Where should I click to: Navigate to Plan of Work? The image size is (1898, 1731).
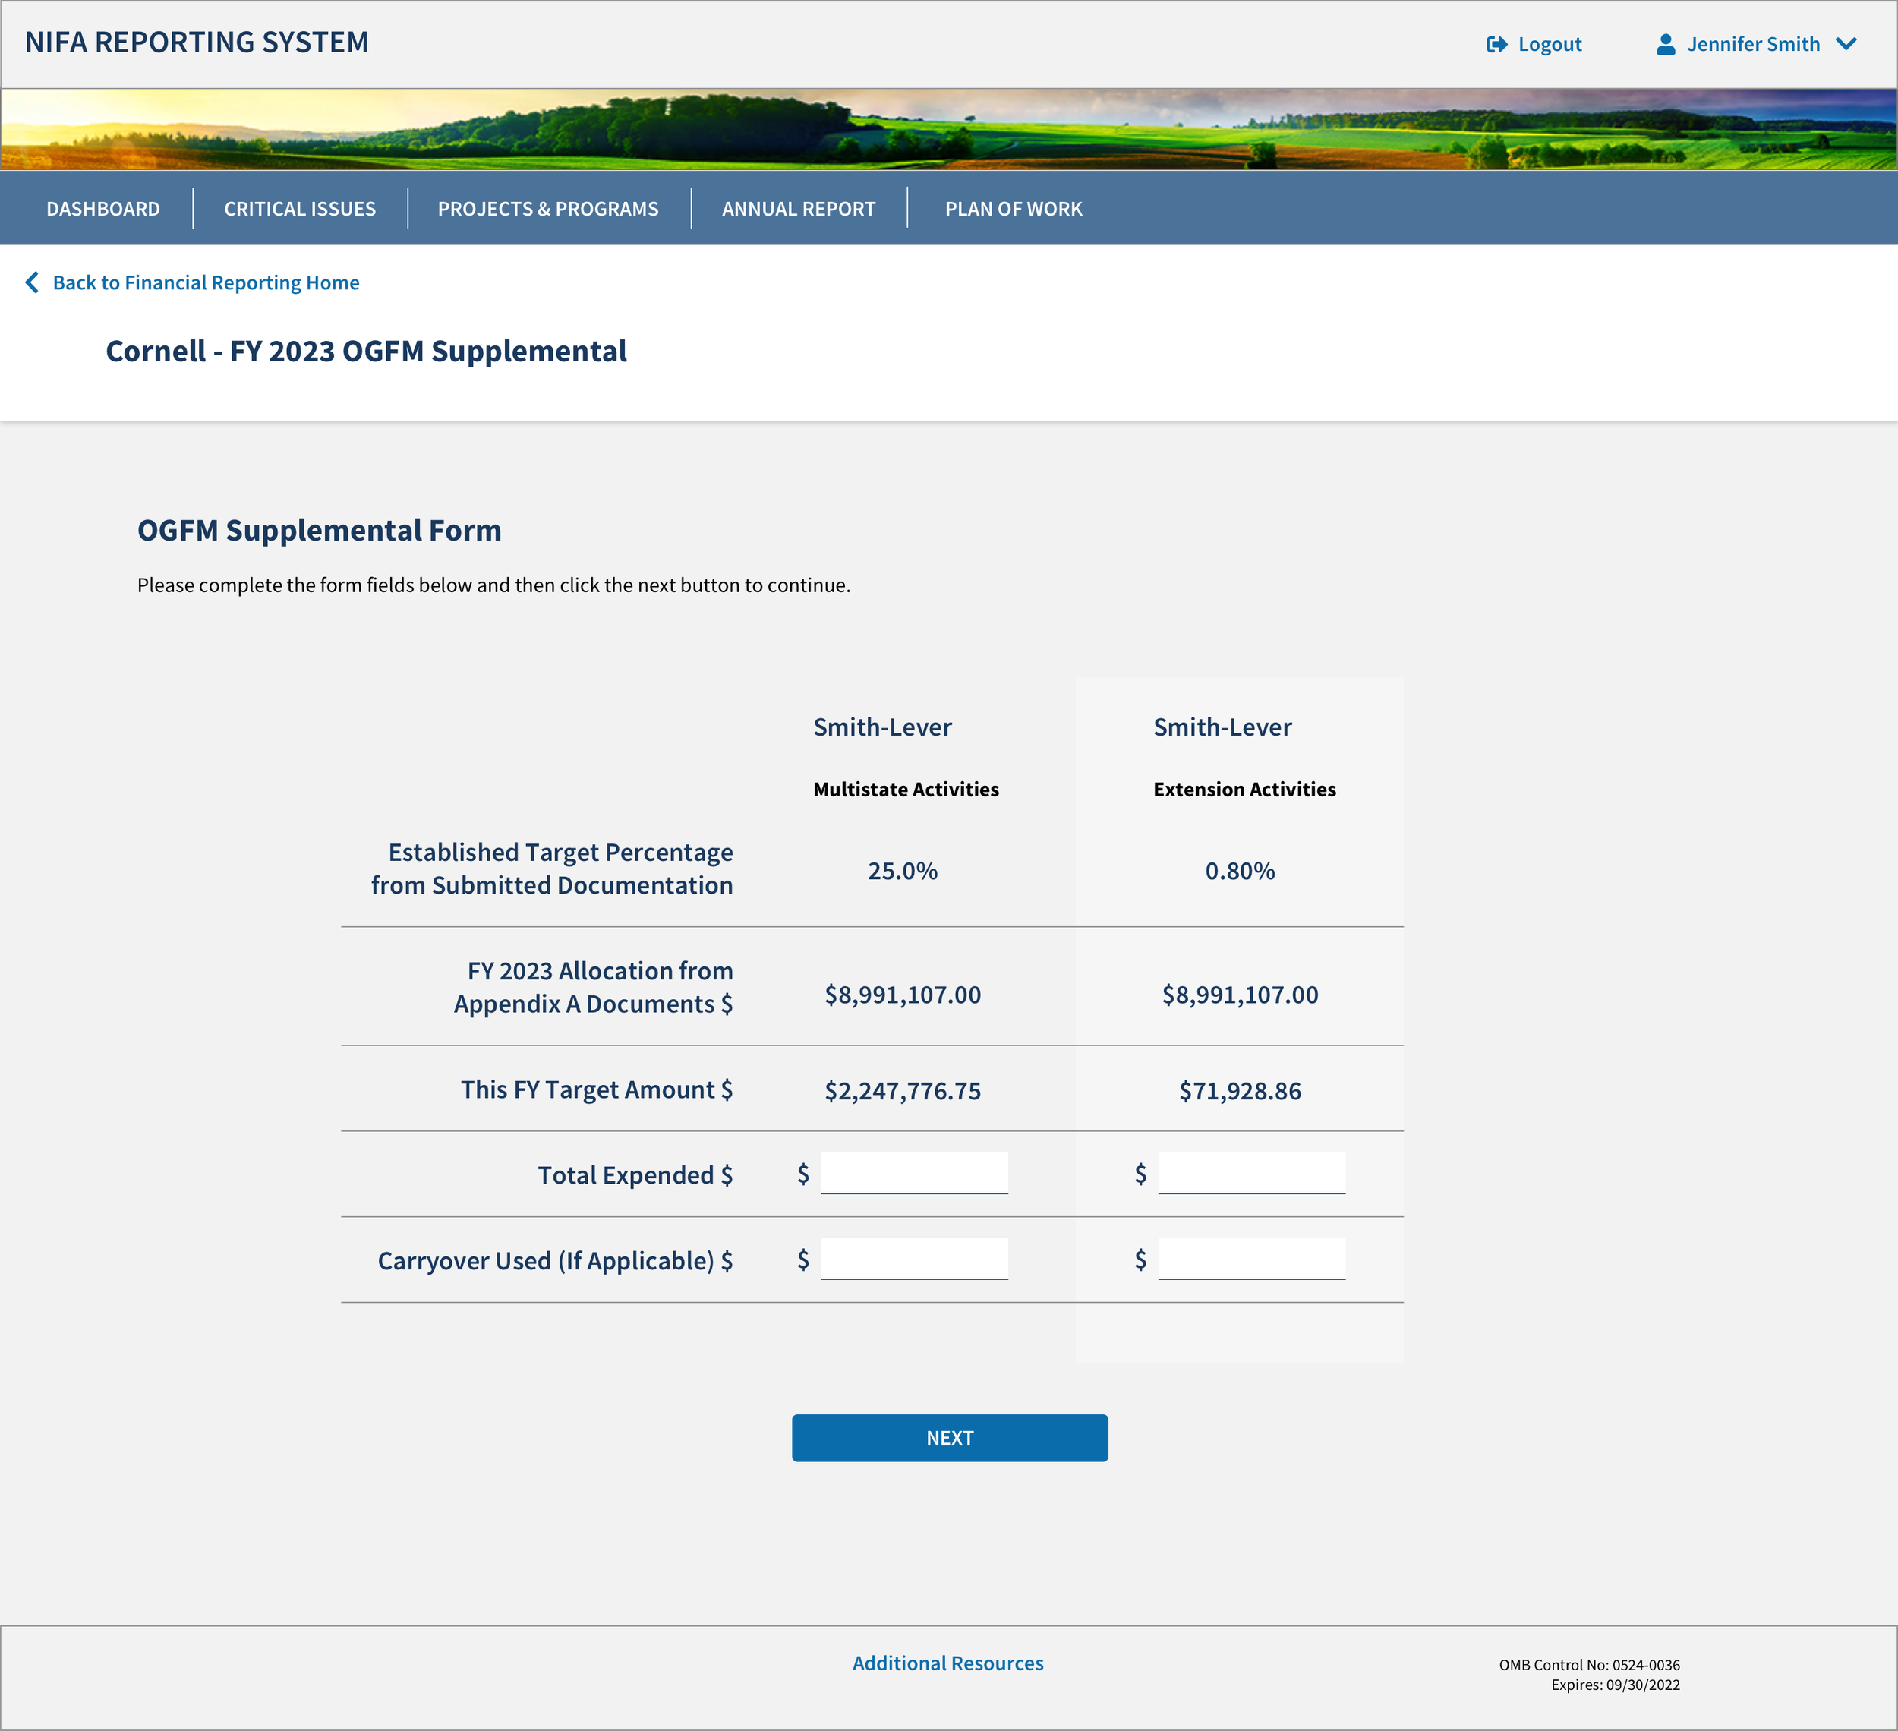[x=1013, y=209]
